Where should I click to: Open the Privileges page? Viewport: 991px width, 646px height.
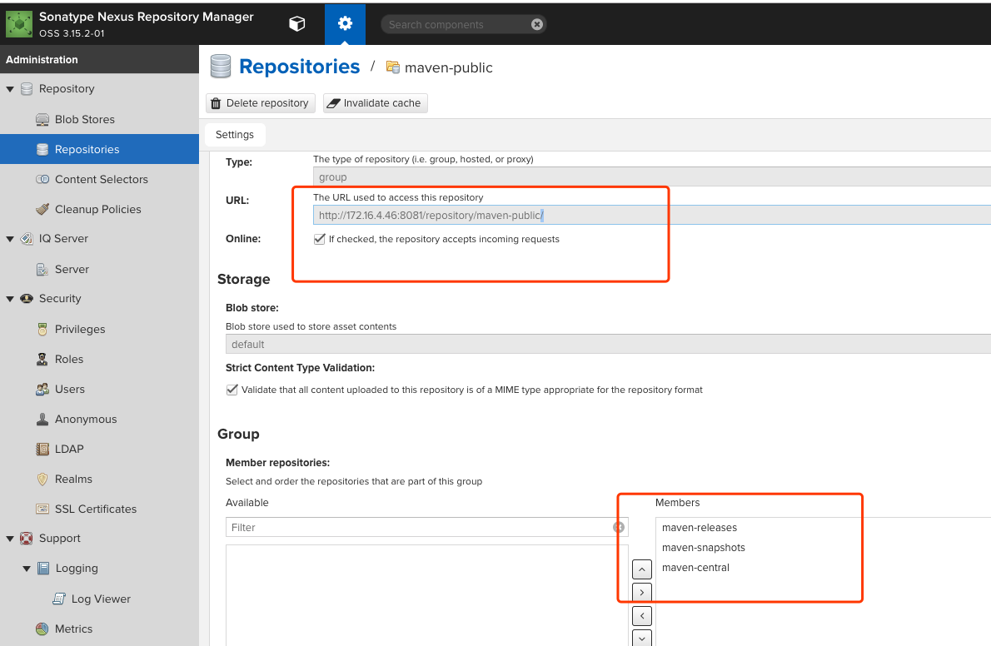click(80, 330)
